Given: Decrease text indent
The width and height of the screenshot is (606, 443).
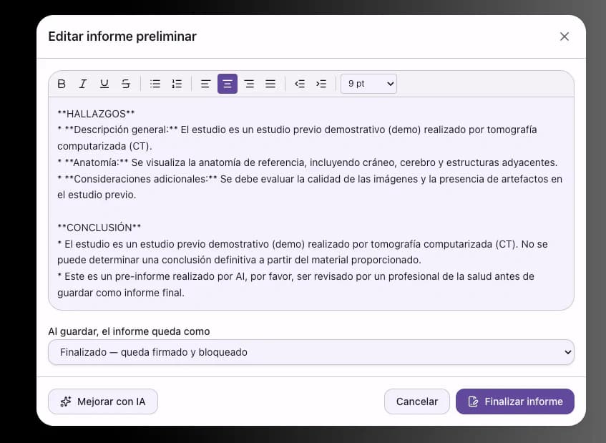Looking at the screenshot, I should click(x=300, y=84).
